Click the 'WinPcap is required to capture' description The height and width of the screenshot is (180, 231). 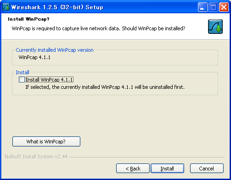(98, 28)
